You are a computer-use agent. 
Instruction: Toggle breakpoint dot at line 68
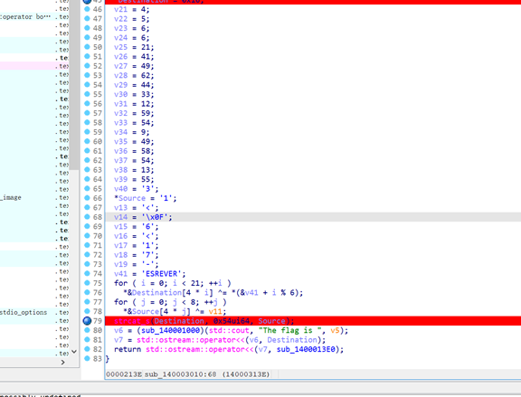[x=87, y=217]
